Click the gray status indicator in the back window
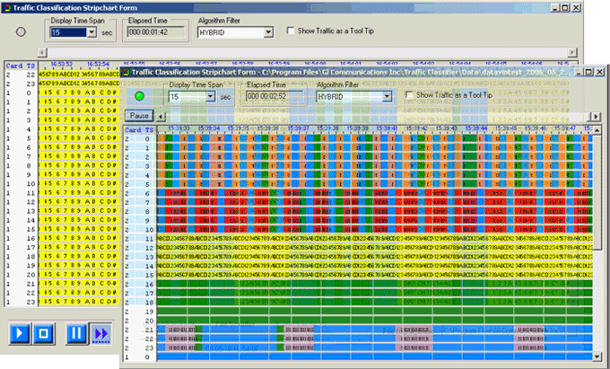This screenshot has width=610, height=369. click(x=21, y=32)
